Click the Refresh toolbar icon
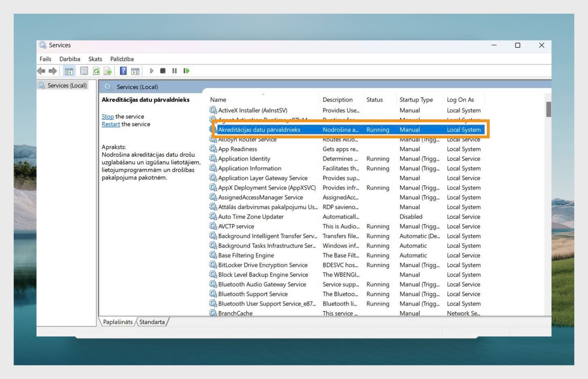588x379 pixels. point(96,71)
